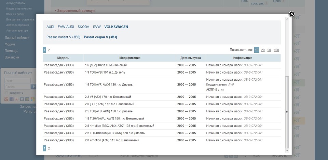Screen dimensions: 328x160
Task: Open 'Аккумуляторы' in the sidebar
Action: tap(16, 3)
